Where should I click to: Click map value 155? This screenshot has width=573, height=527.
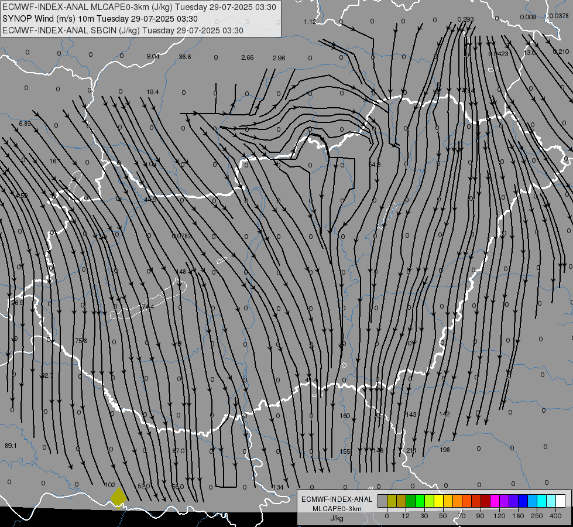click(x=345, y=451)
